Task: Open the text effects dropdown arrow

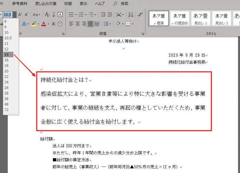Action: click(28, 24)
